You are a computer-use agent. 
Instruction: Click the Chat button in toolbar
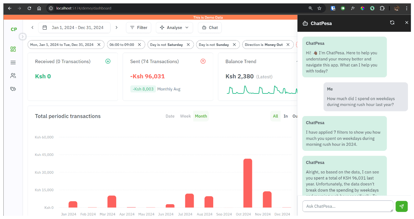coord(210,28)
